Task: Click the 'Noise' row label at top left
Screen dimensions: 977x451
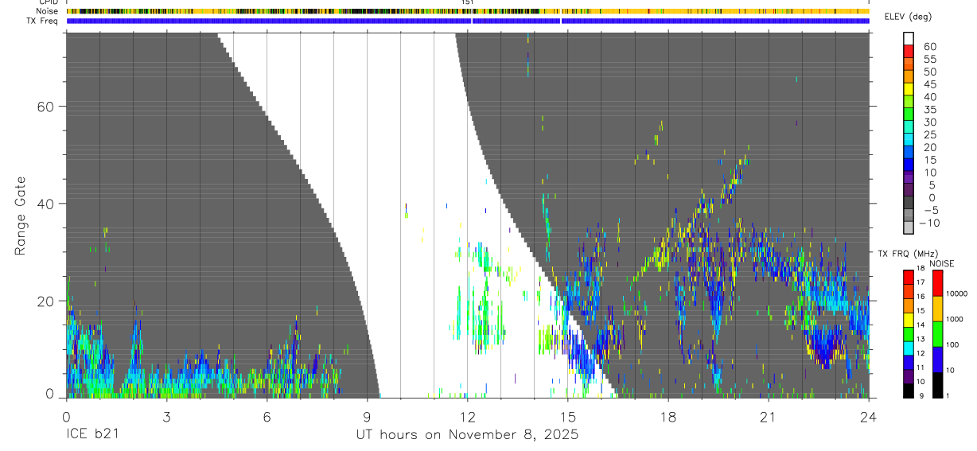Action: 48,11
